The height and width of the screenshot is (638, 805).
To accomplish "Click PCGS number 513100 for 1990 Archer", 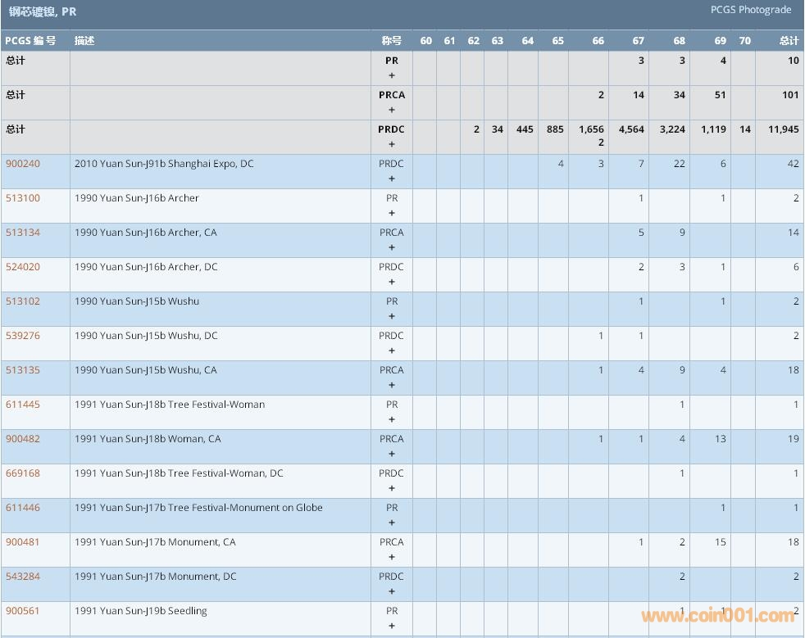I will [x=22, y=198].
